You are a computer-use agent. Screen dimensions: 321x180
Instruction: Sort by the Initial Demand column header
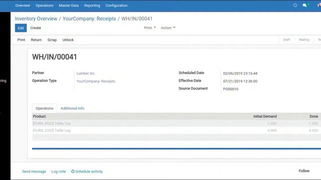click(265, 116)
